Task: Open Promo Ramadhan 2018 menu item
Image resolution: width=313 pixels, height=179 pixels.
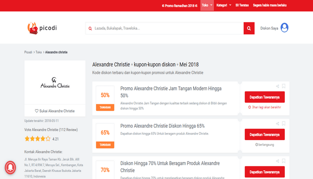Action: pyautogui.click(x=180, y=6)
